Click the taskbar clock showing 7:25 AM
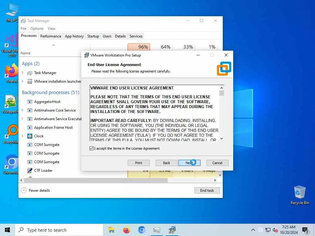Viewport: 315px width, 236px height. (x=289, y=230)
